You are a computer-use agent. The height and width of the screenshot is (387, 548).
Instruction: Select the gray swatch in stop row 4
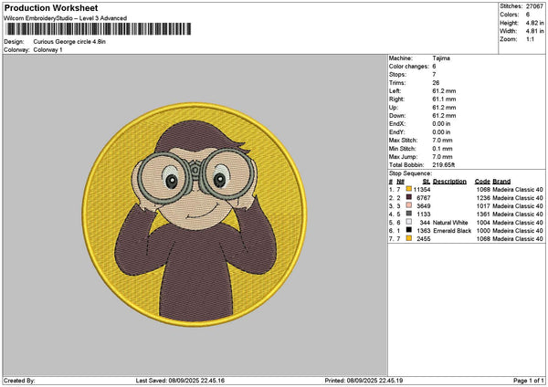pos(409,214)
